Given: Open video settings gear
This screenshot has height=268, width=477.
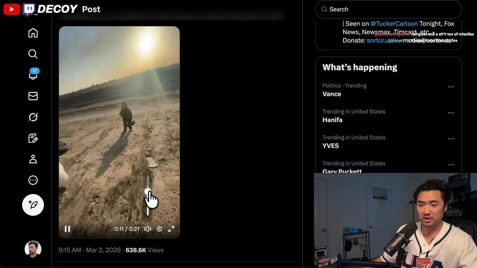Looking at the screenshot, I should 159,229.
